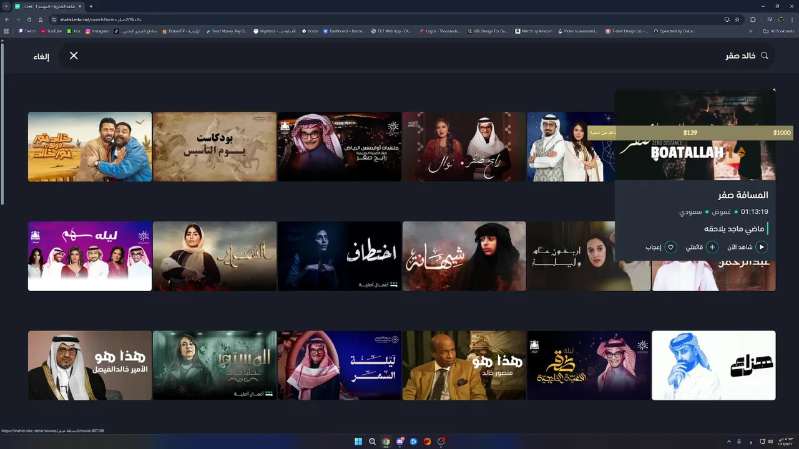Screen dimensions: 799x449
Task: Reload the page with the refresh icon
Action: click(29, 19)
